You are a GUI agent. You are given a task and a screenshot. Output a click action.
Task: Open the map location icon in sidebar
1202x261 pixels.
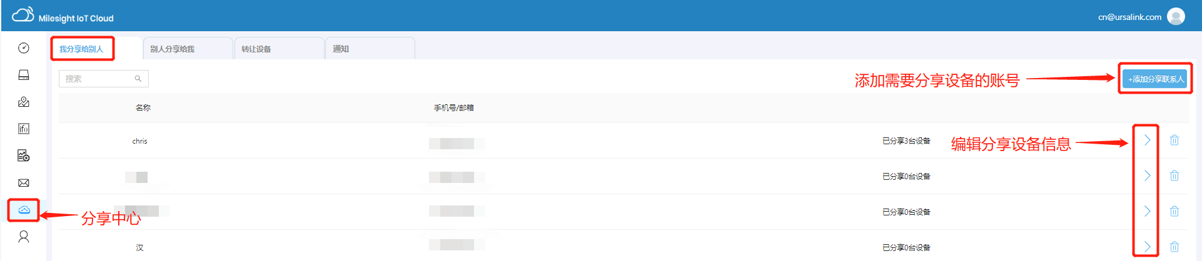tap(24, 102)
